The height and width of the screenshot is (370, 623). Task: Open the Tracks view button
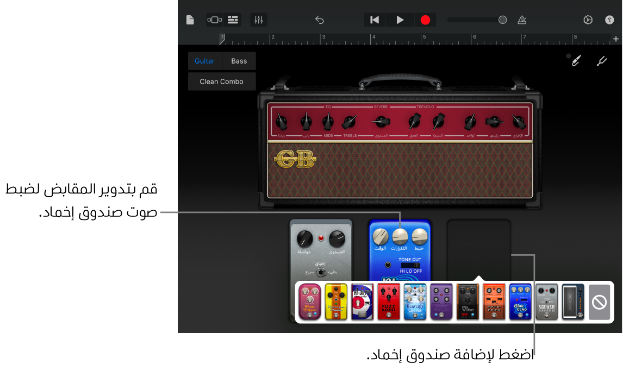click(x=233, y=20)
